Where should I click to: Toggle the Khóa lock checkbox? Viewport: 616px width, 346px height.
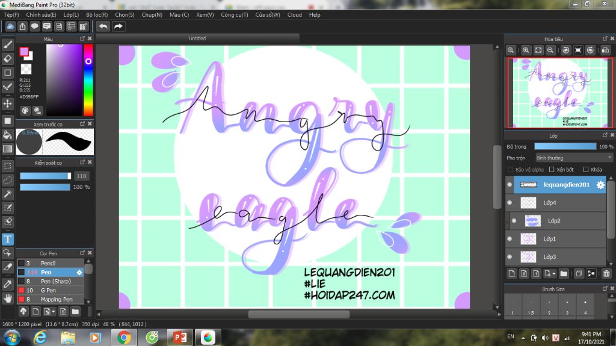click(586, 170)
